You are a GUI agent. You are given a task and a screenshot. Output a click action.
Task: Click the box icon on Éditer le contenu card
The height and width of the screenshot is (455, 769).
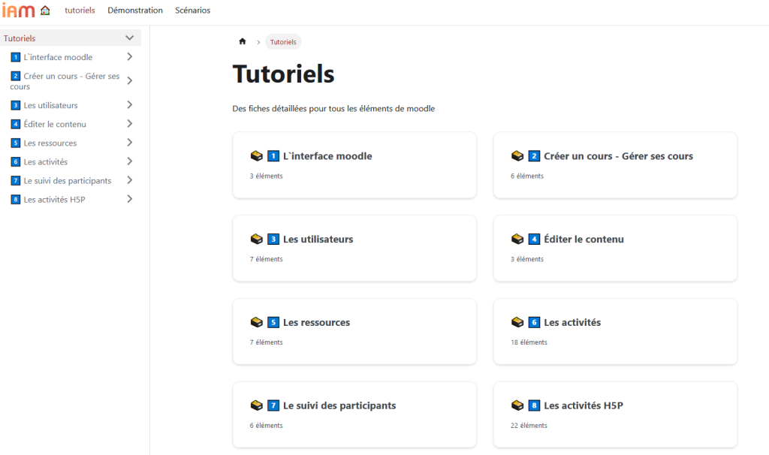point(517,240)
